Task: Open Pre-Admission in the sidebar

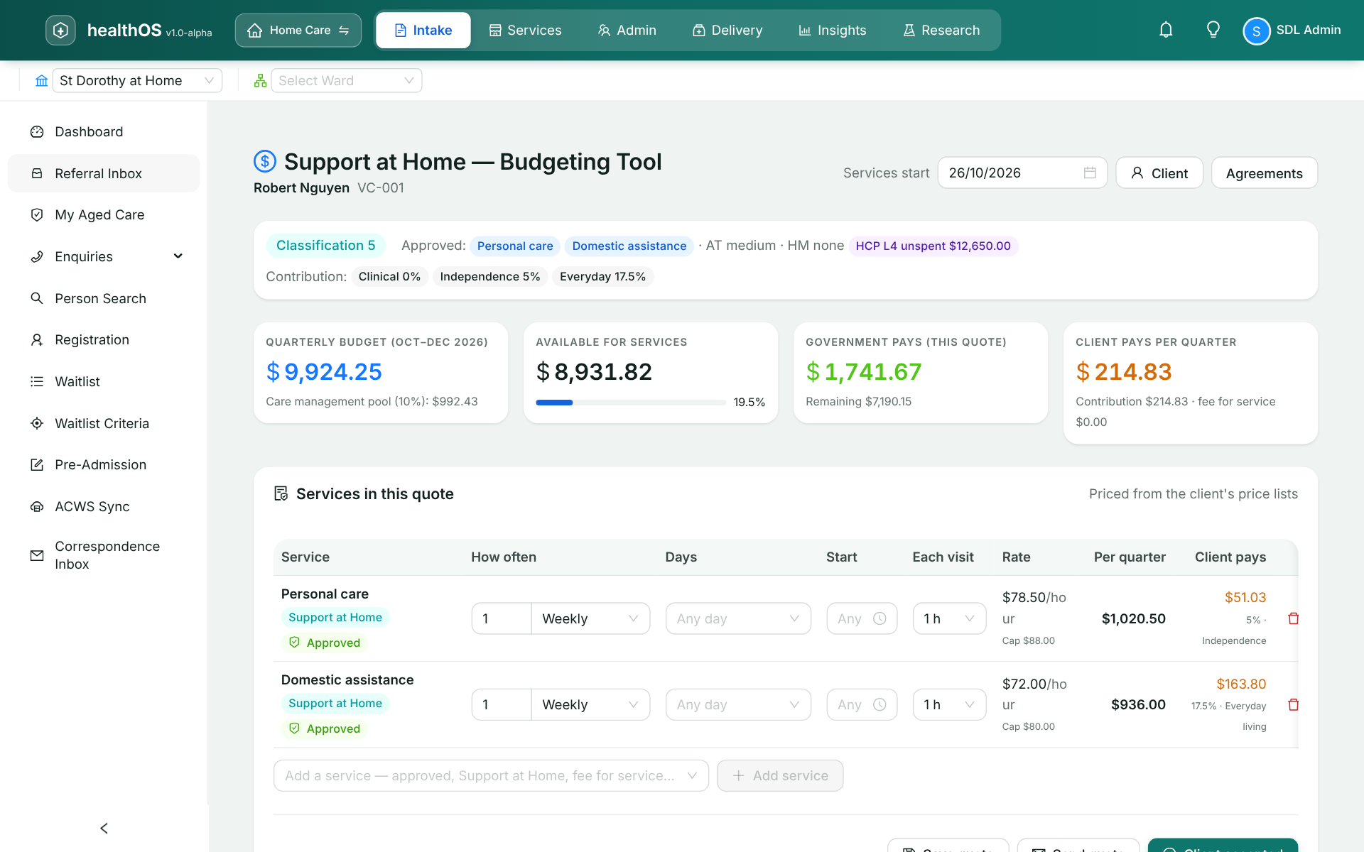Action: click(104, 464)
